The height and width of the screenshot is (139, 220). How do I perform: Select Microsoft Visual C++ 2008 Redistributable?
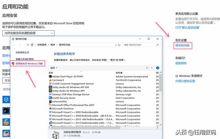[82, 116]
